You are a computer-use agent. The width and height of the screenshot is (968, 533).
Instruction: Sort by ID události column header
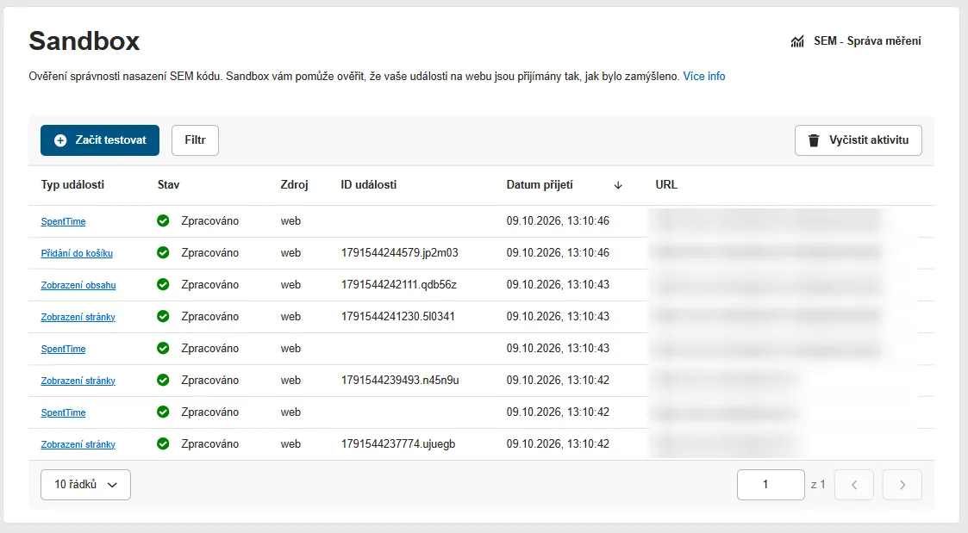click(369, 184)
